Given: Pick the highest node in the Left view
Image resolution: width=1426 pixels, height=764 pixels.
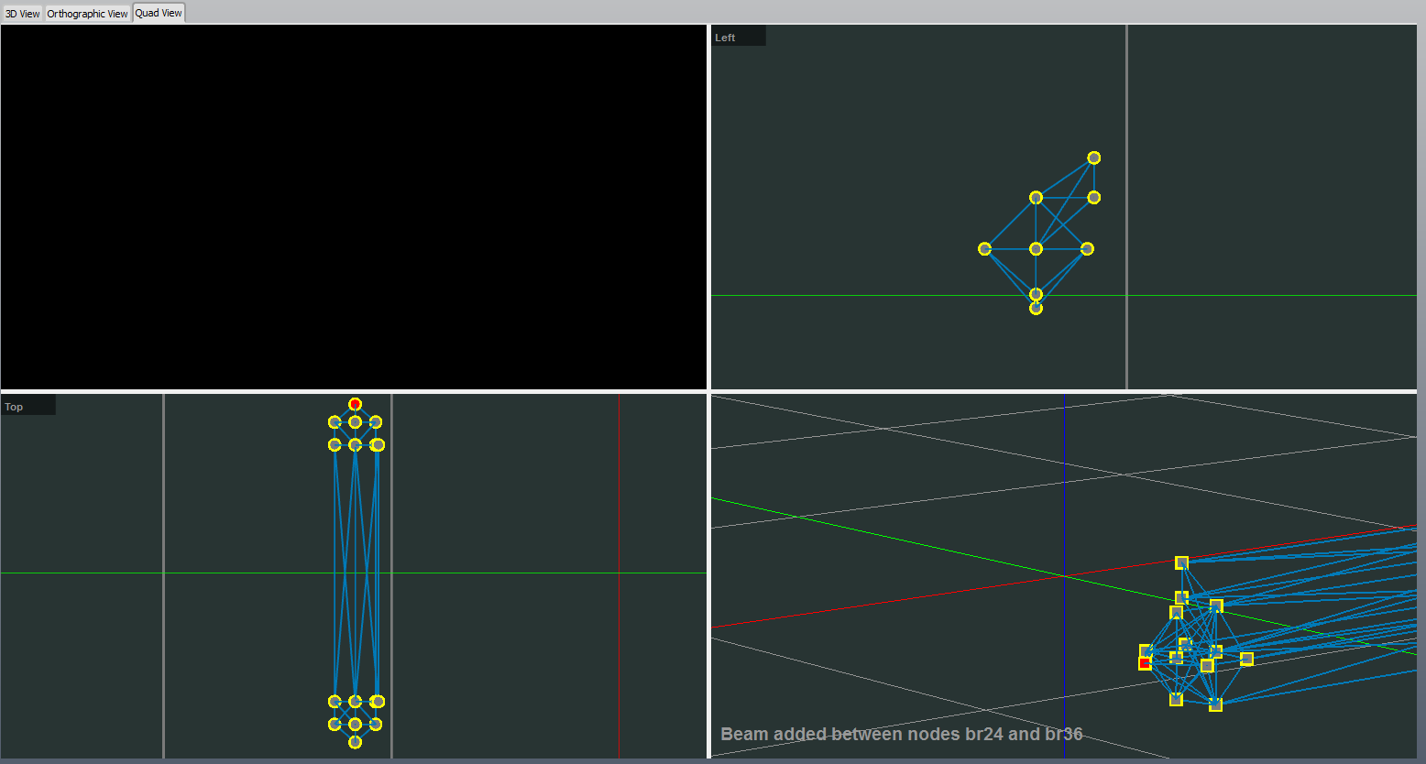Looking at the screenshot, I should (1093, 158).
